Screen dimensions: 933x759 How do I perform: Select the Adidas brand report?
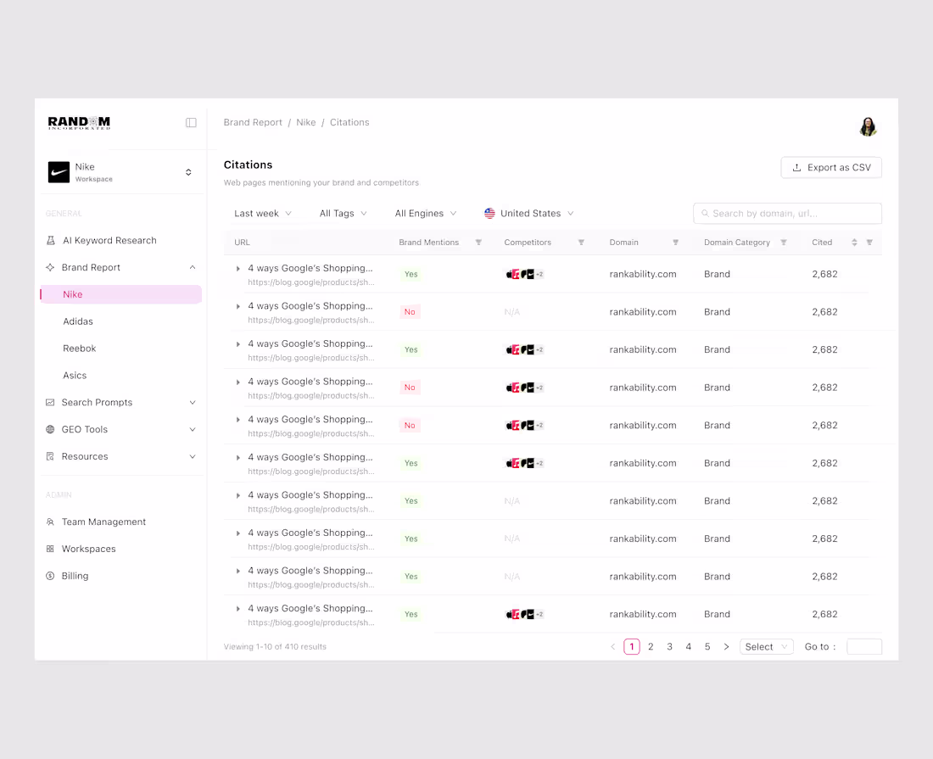[x=78, y=321]
